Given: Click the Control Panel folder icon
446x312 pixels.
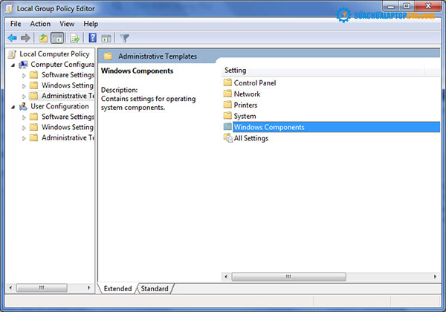Looking at the screenshot, I should point(227,82).
